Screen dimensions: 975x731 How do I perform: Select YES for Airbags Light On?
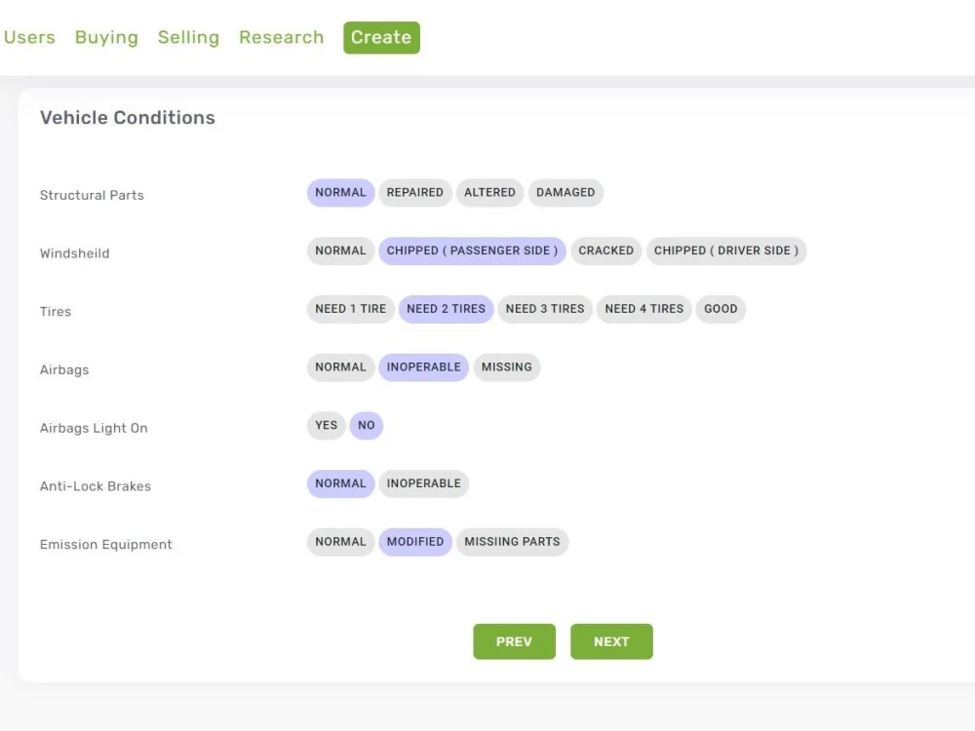326,425
